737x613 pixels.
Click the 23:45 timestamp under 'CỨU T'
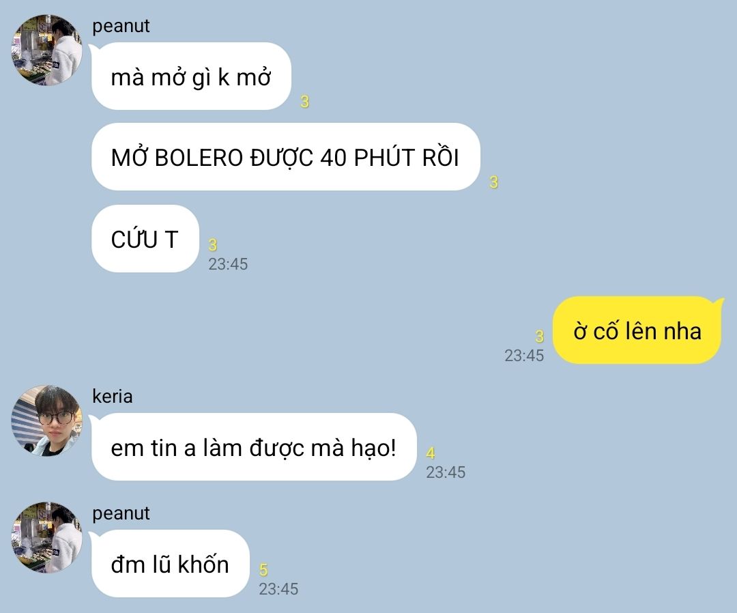pyautogui.click(x=228, y=264)
